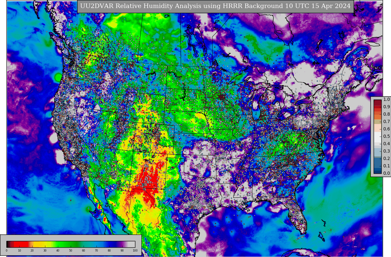Pick the dark maroon swatch atop vertical colorbar
This screenshot has width=391, height=257.
point(377,102)
